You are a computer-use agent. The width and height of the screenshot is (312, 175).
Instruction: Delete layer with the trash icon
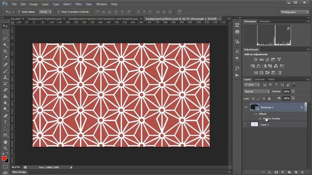point(302,173)
